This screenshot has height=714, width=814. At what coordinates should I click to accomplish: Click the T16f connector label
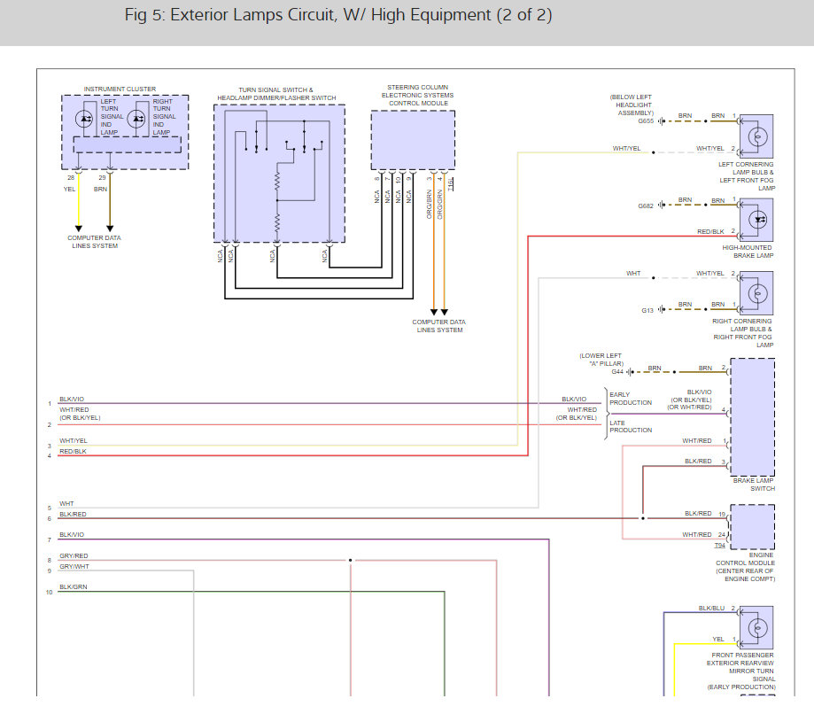tap(451, 184)
